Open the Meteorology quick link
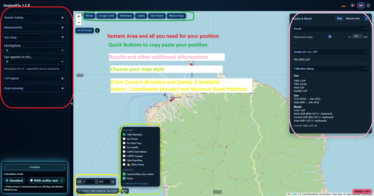 tap(176, 16)
